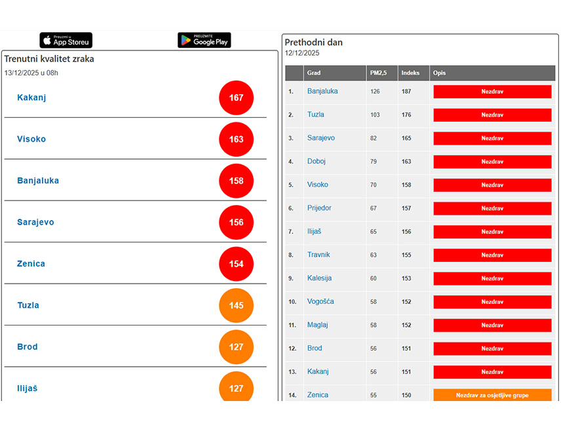
Task: Open the Vogošća city link
Action: (x=320, y=301)
